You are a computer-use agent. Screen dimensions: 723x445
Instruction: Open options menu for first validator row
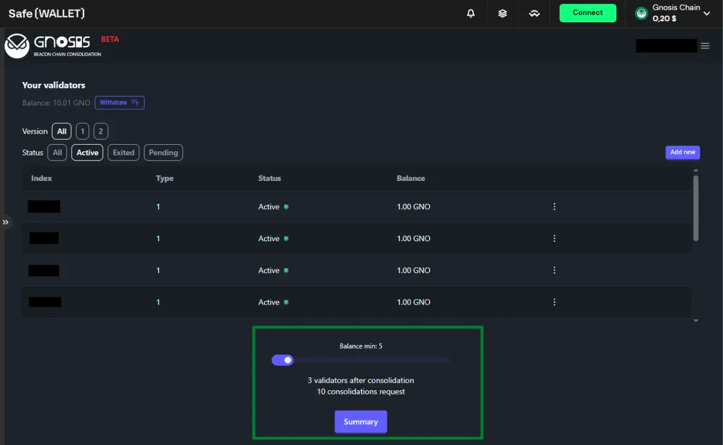click(x=554, y=207)
